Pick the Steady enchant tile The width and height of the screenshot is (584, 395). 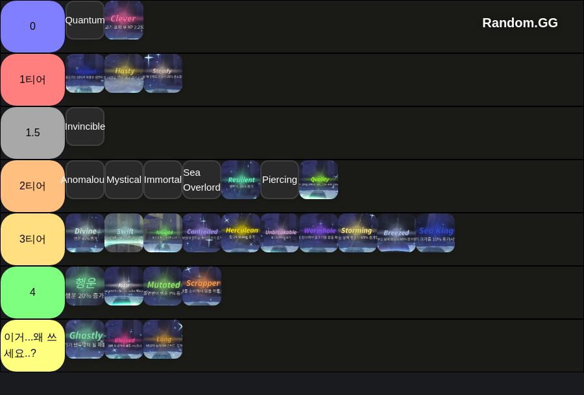163,73
